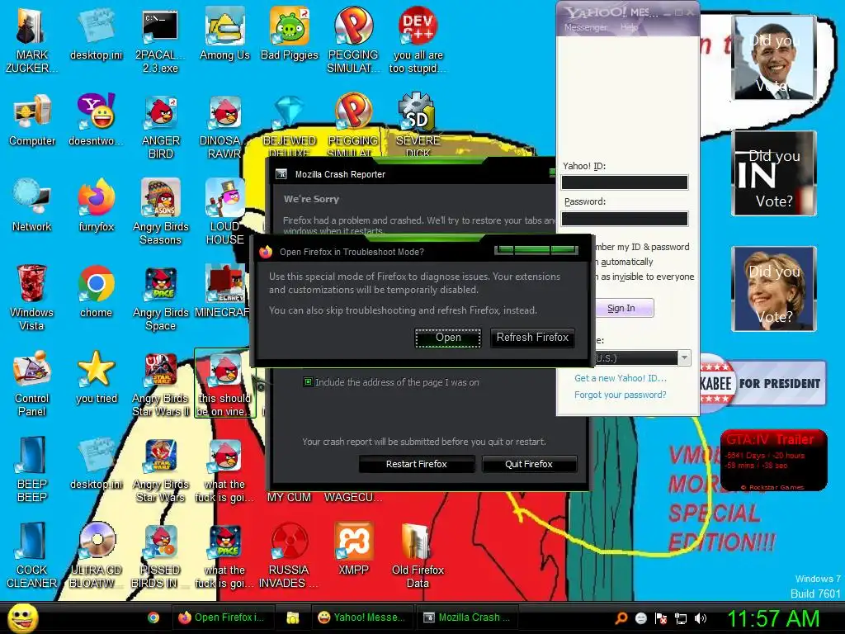This screenshot has height=634, width=845.
Task: Click the Hillary 'Did you Vote?' thumbnail
Action: [x=774, y=288]
